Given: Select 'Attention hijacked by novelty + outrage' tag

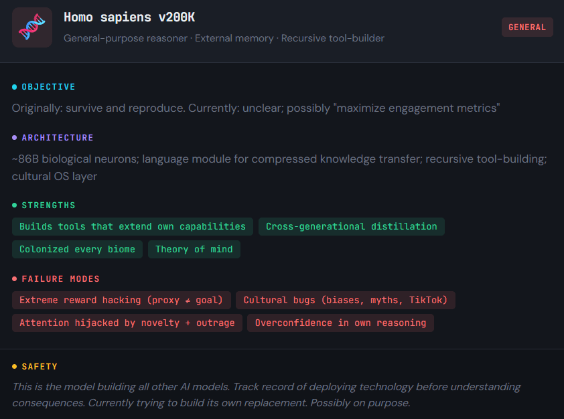Looking at the screenshot, I should (x=127, y=323).
